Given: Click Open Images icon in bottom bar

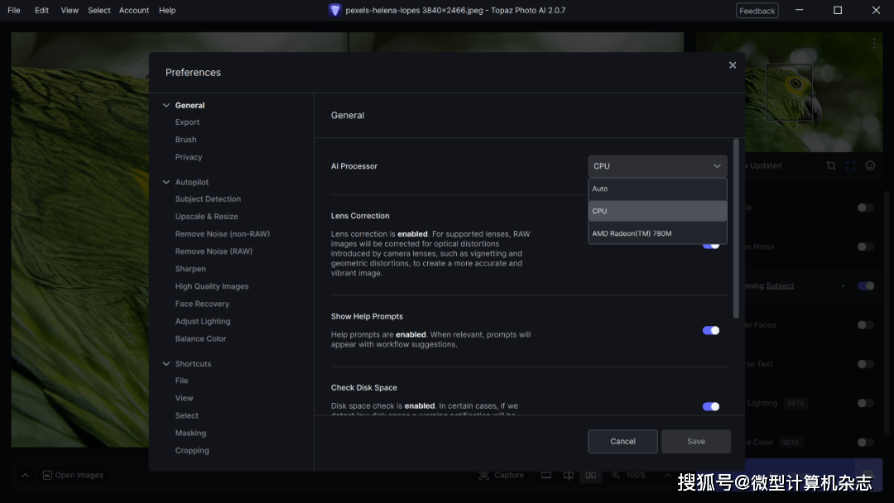Looking at the screenshot, I should click(x=47, y=475).
